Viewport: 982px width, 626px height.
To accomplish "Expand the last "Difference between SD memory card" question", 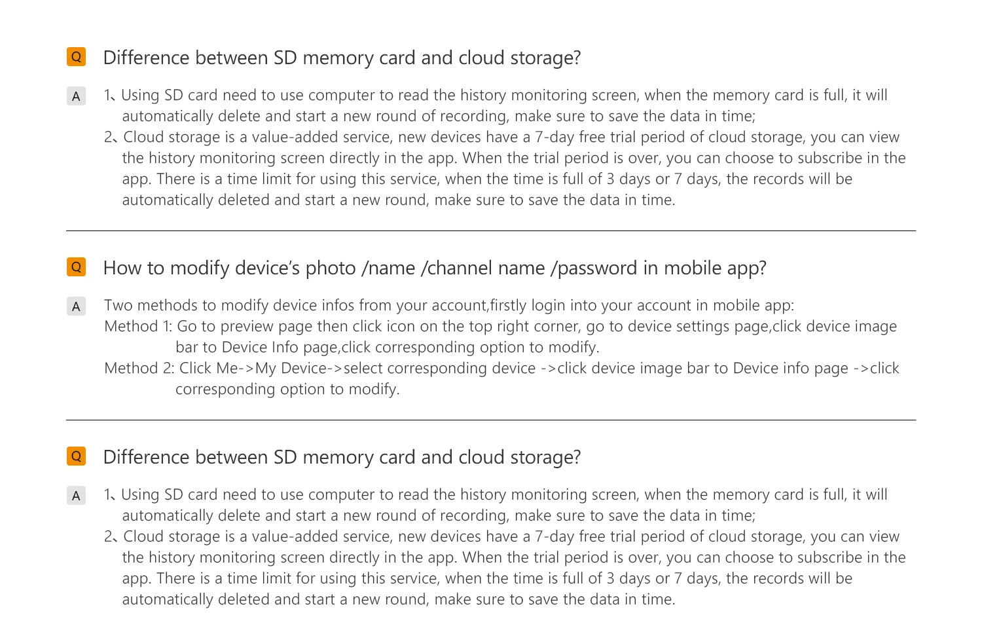I will pyautogui.click(x=342, y=457).
